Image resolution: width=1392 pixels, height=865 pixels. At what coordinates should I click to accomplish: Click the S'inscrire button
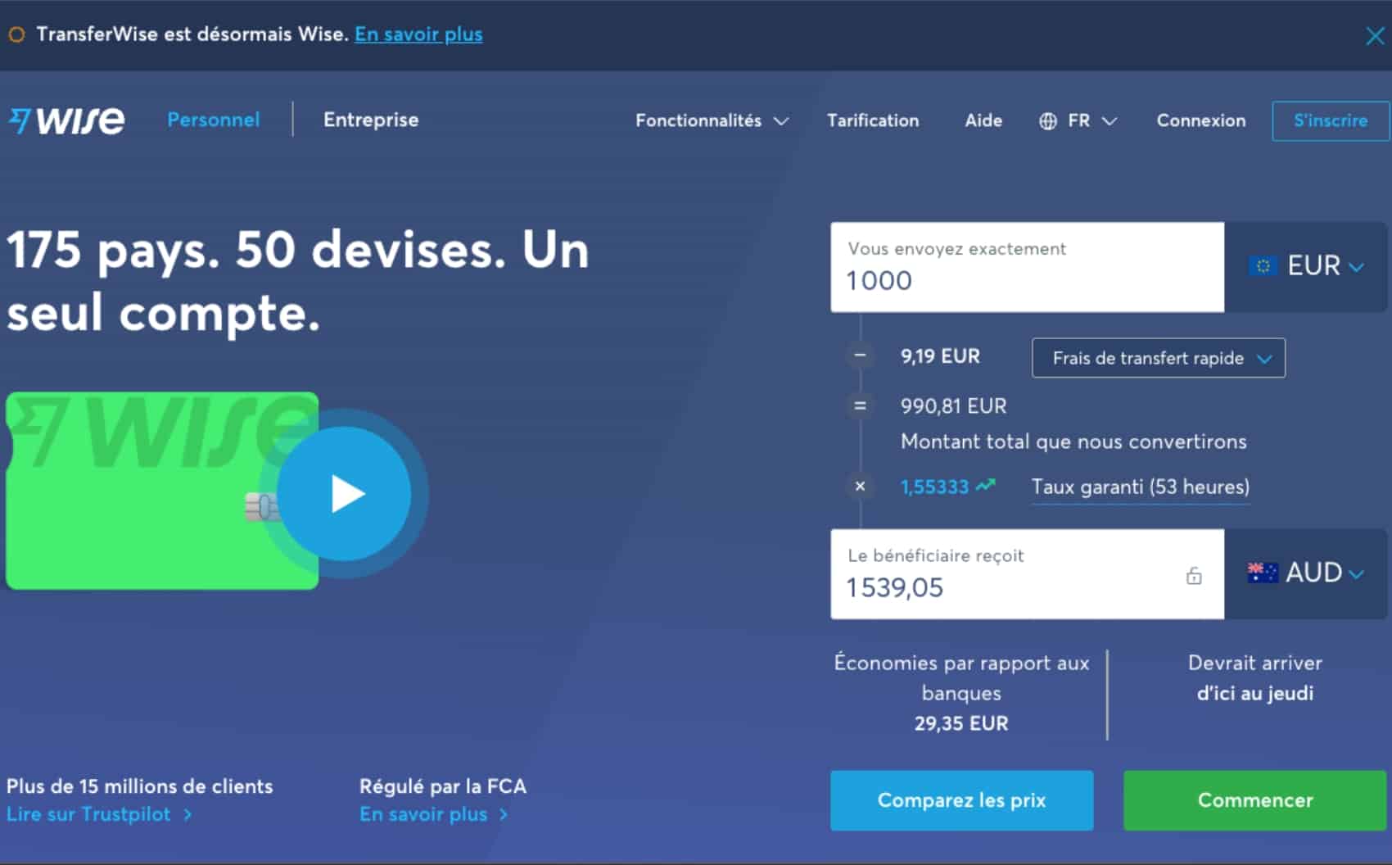[x=1331, y=121]
